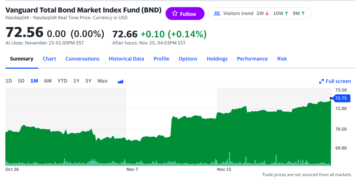Select the 5Y chart range
The width and height of the screenshot is (355, 179).
(x=88, y=81)
